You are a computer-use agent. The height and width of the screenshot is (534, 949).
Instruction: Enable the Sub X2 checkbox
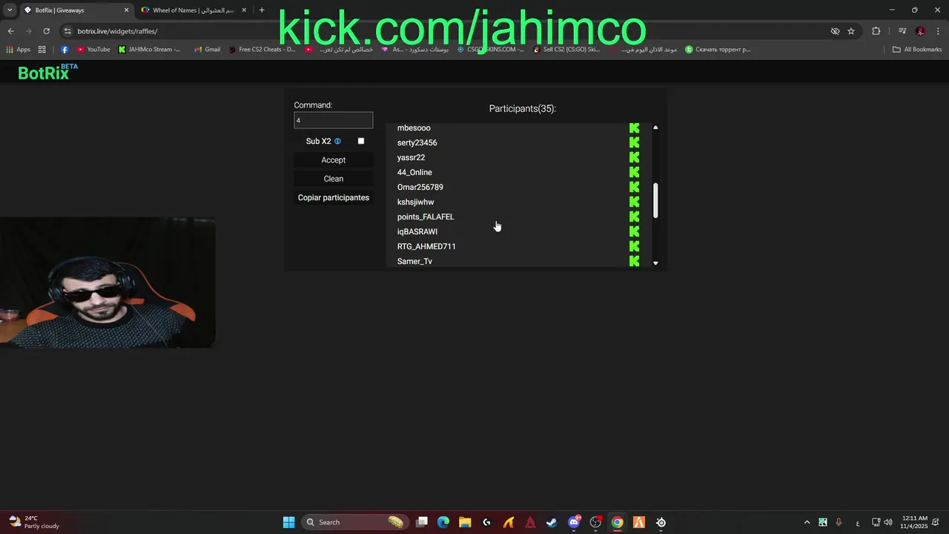pyautogui.click(x=361, y=141)
